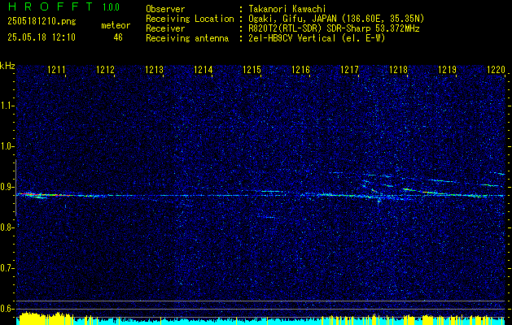512x325 pixels.
Task: Click the HROFFT program title text
Action: [x=50, y=6]
